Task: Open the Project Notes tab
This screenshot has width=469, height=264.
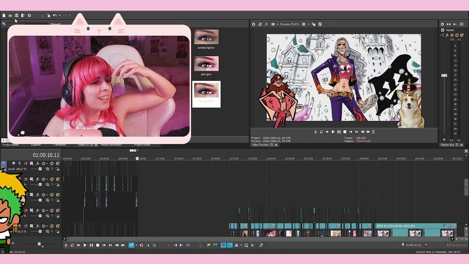Action: 142,145
